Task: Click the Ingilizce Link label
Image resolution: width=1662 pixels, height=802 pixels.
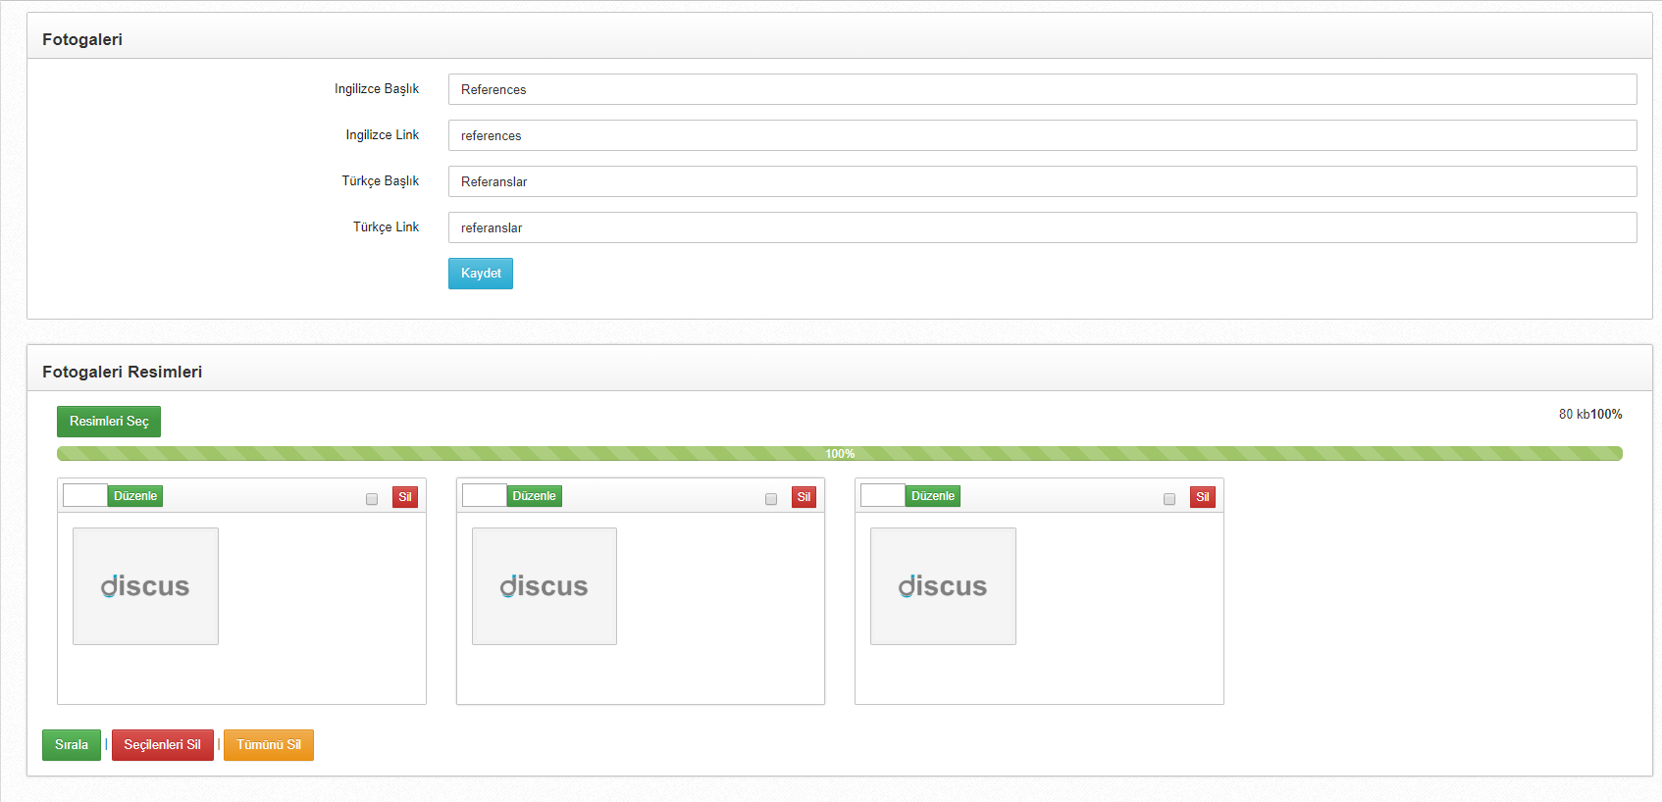Action: pos(383,135)
